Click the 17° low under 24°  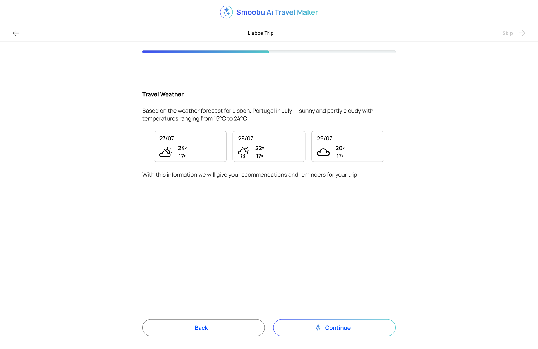click(x=182, y=156)
